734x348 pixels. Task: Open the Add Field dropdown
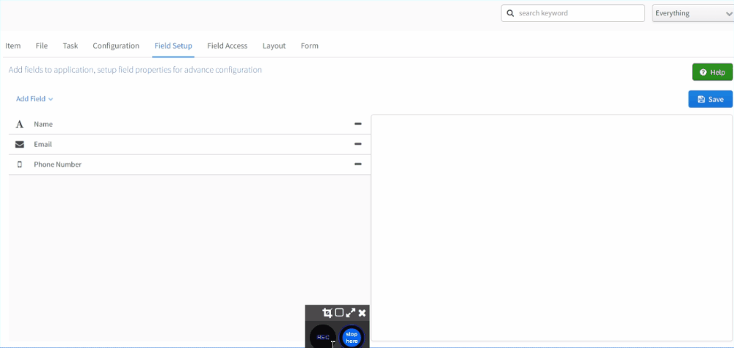point(34,99)
